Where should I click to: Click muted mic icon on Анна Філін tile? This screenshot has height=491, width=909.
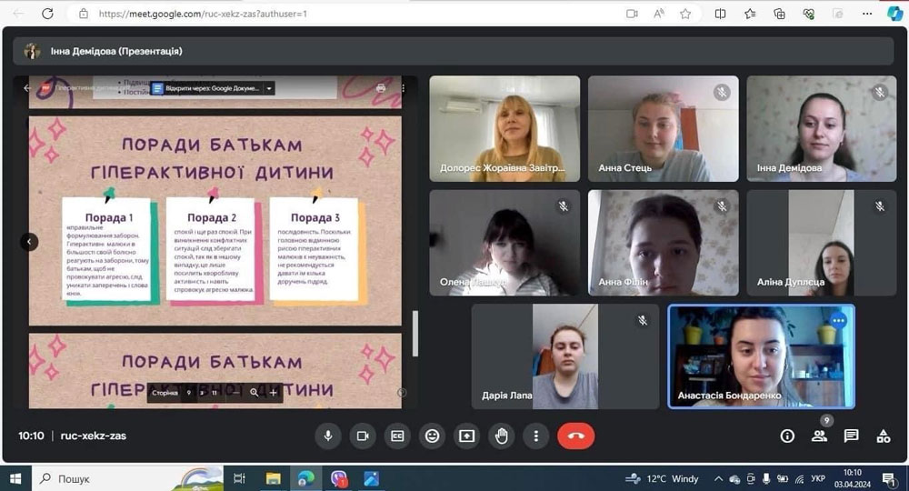point(722,206)
